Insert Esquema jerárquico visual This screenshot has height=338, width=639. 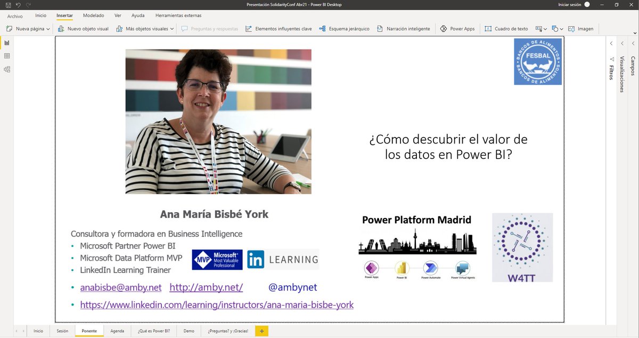[x=344, y=29]
